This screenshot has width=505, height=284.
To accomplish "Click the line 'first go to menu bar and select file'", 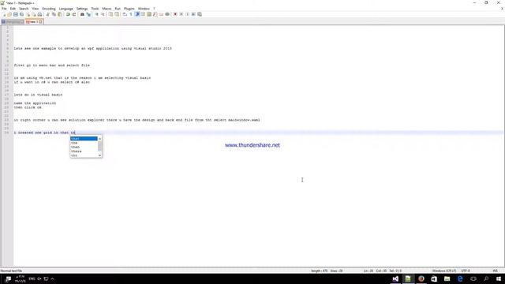I will [x=52, y=65].
